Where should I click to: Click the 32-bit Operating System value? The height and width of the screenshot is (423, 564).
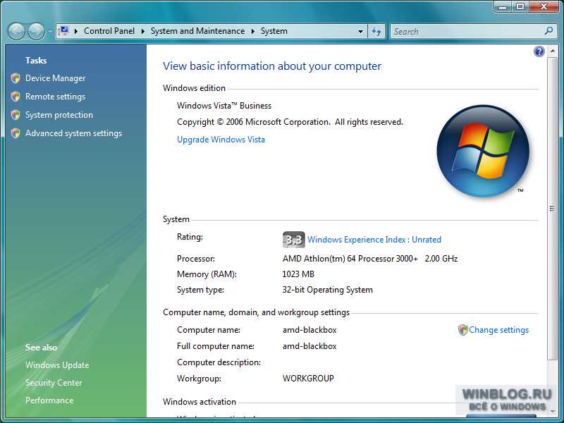click(327, 290)
